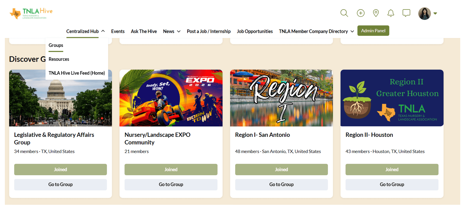
Task: Click the user profile avatar
Action: pos(424,13)
